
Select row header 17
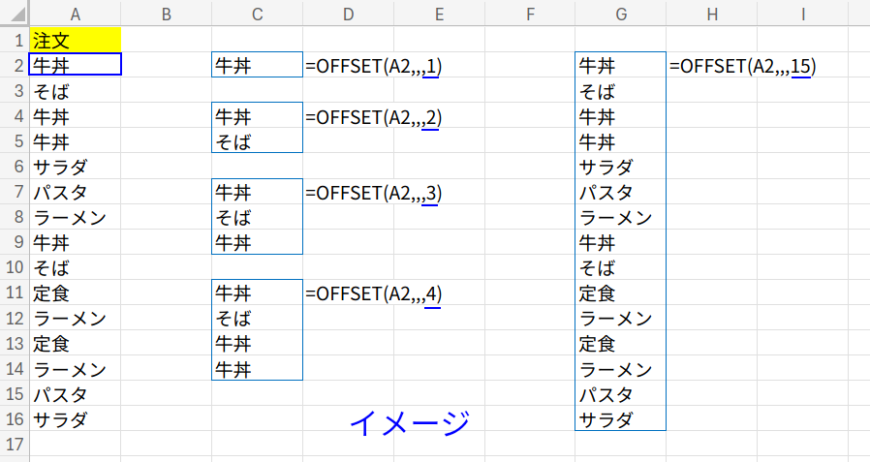pos(15,444)
